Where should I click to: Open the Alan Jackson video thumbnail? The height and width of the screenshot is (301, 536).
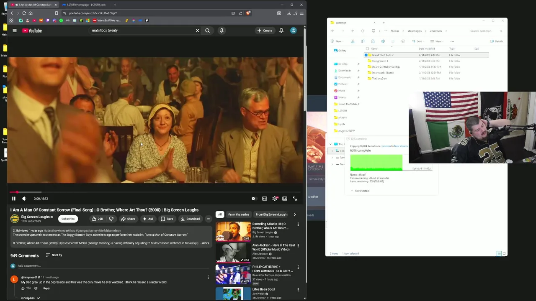click(233, 253)
